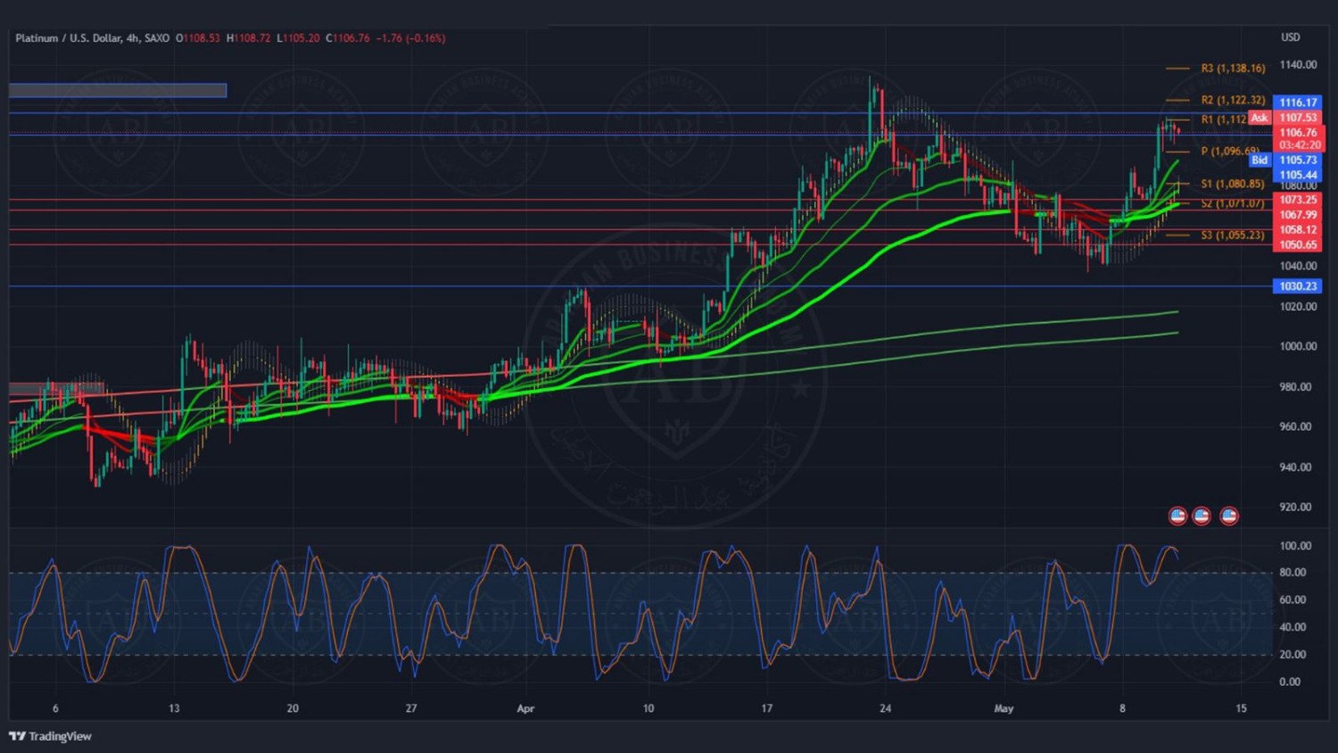Viewport: 1338px width, 753px height.
Task: Click the blue Bid tag
Action: pyautogui.click(x=1259, y=161)
